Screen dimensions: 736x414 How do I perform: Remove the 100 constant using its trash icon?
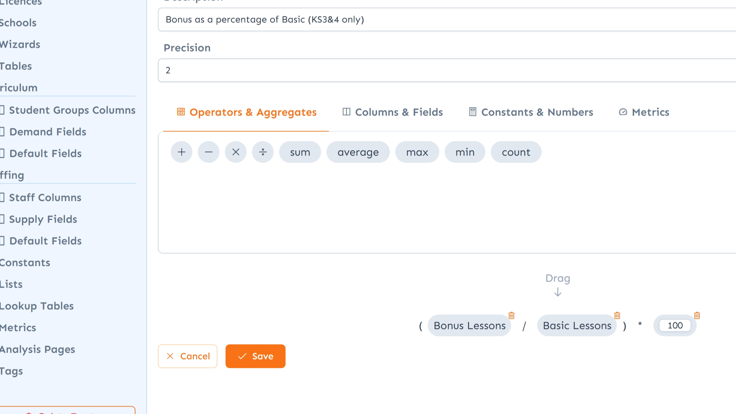click(x=696, y=315)
